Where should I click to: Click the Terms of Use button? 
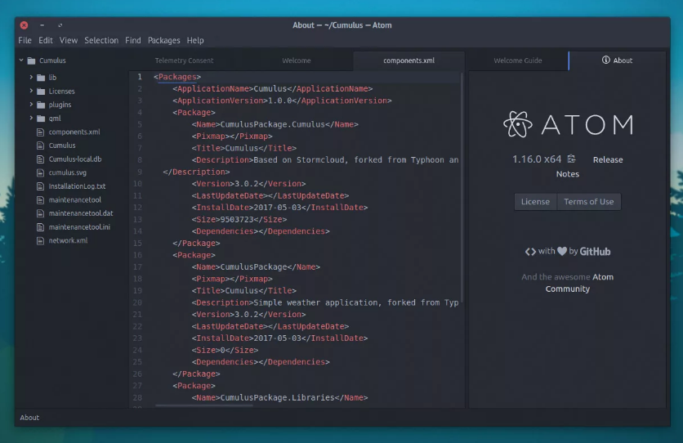coord(589,202)
